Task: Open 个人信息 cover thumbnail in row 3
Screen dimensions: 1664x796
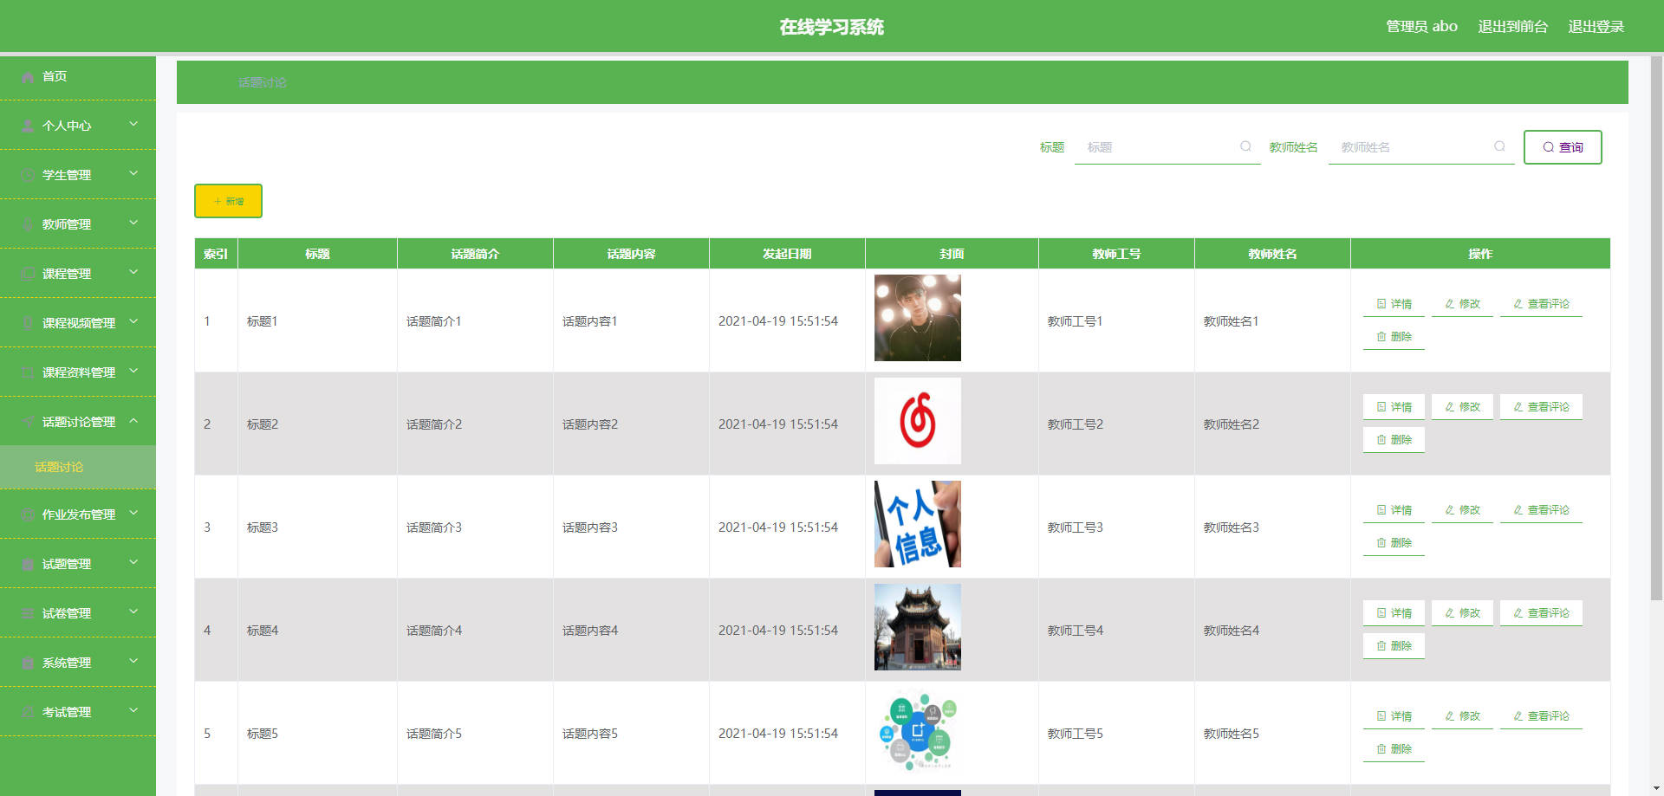Action: point(918,524)
